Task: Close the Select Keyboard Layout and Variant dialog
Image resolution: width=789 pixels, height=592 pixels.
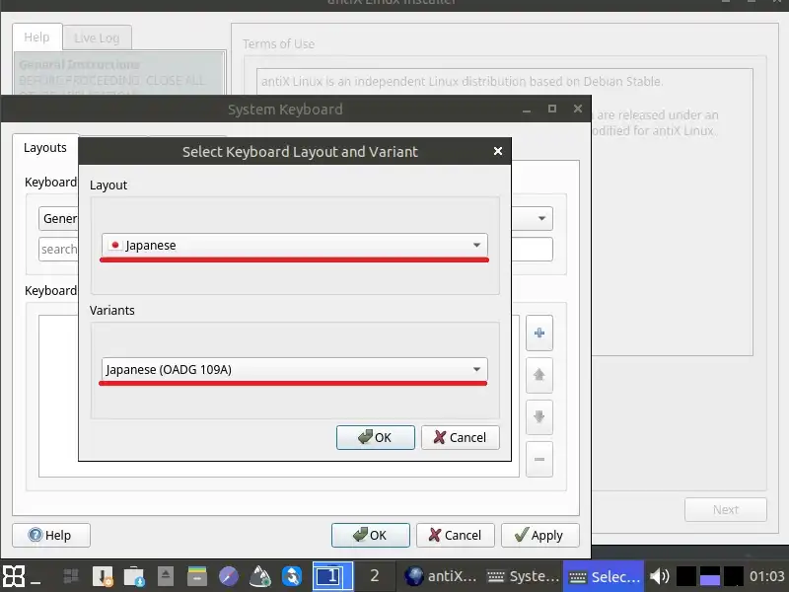Action: click(x=498, y=151)
